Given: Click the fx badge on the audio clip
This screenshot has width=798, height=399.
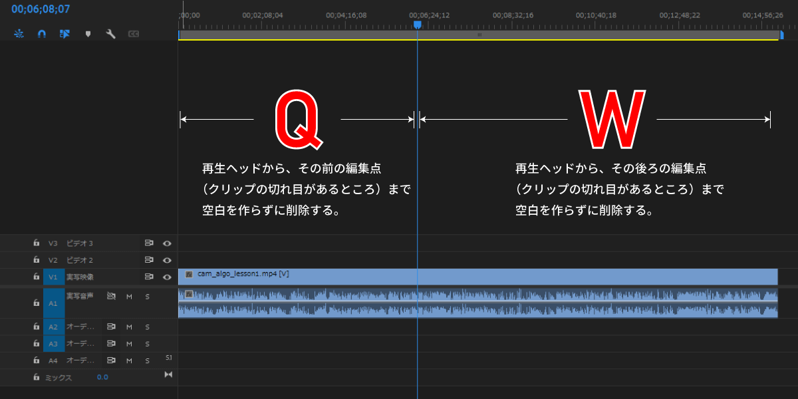Looking at the screenshot, I should point(189,293).
